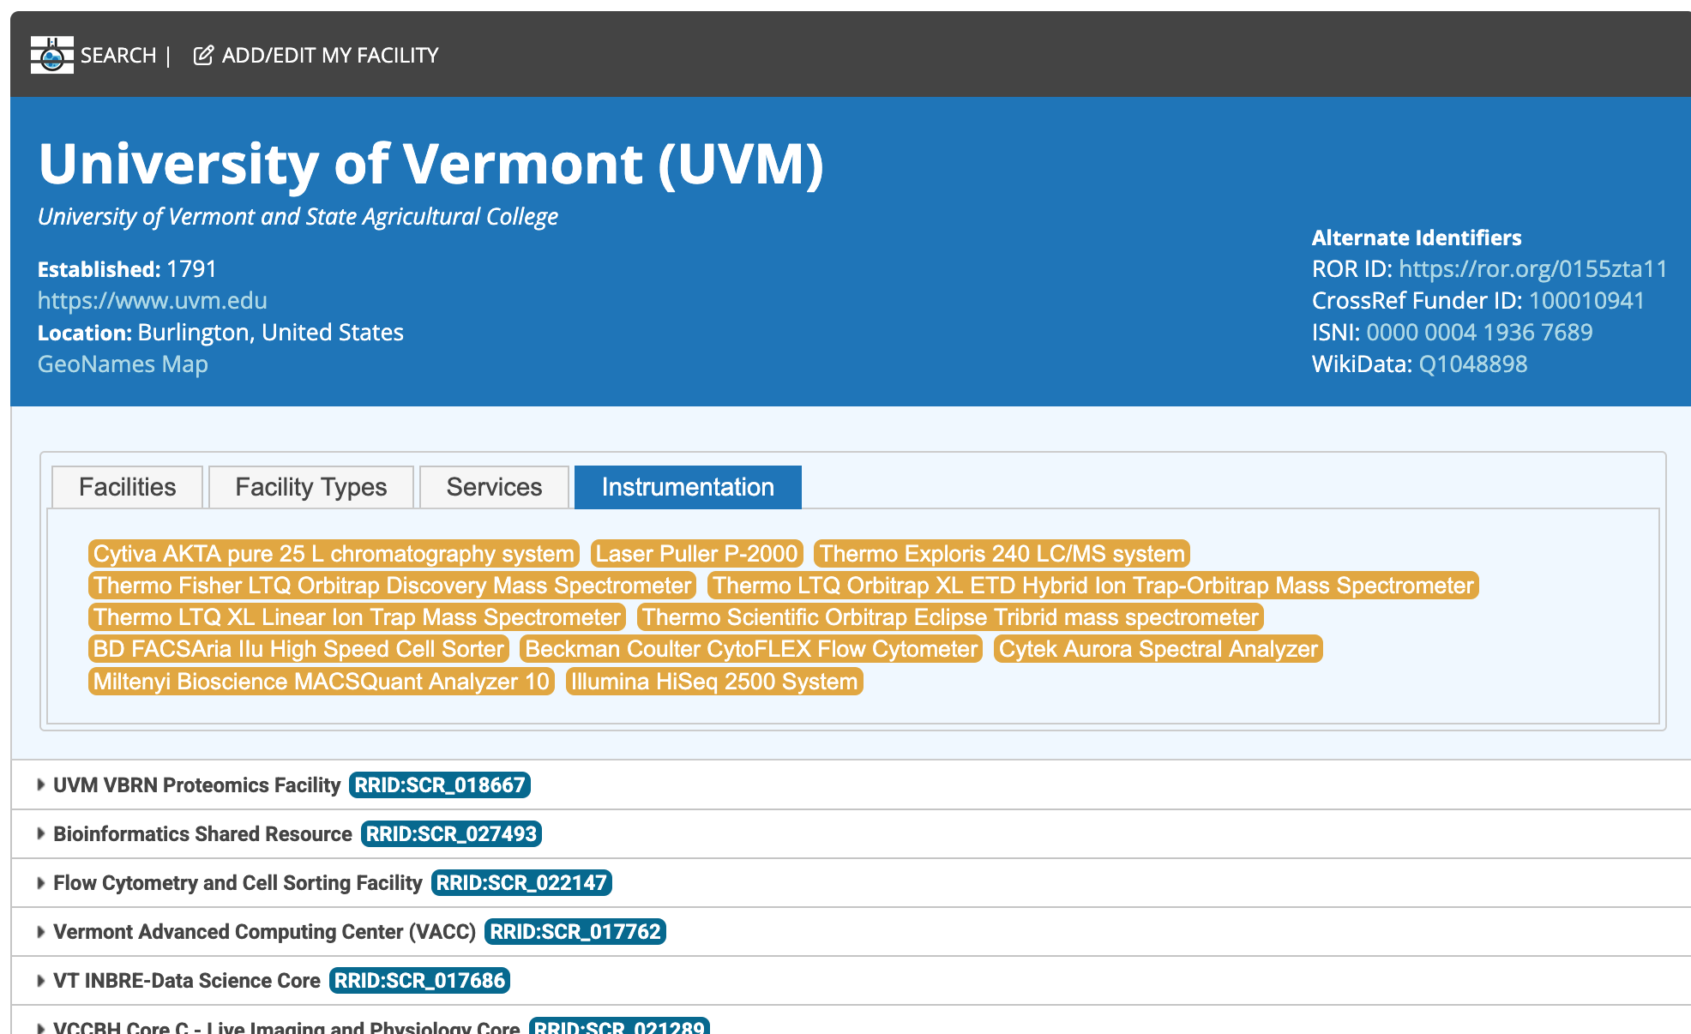Switch to the Facilities tab
1691x1034 pixels.
coord(127,487)
